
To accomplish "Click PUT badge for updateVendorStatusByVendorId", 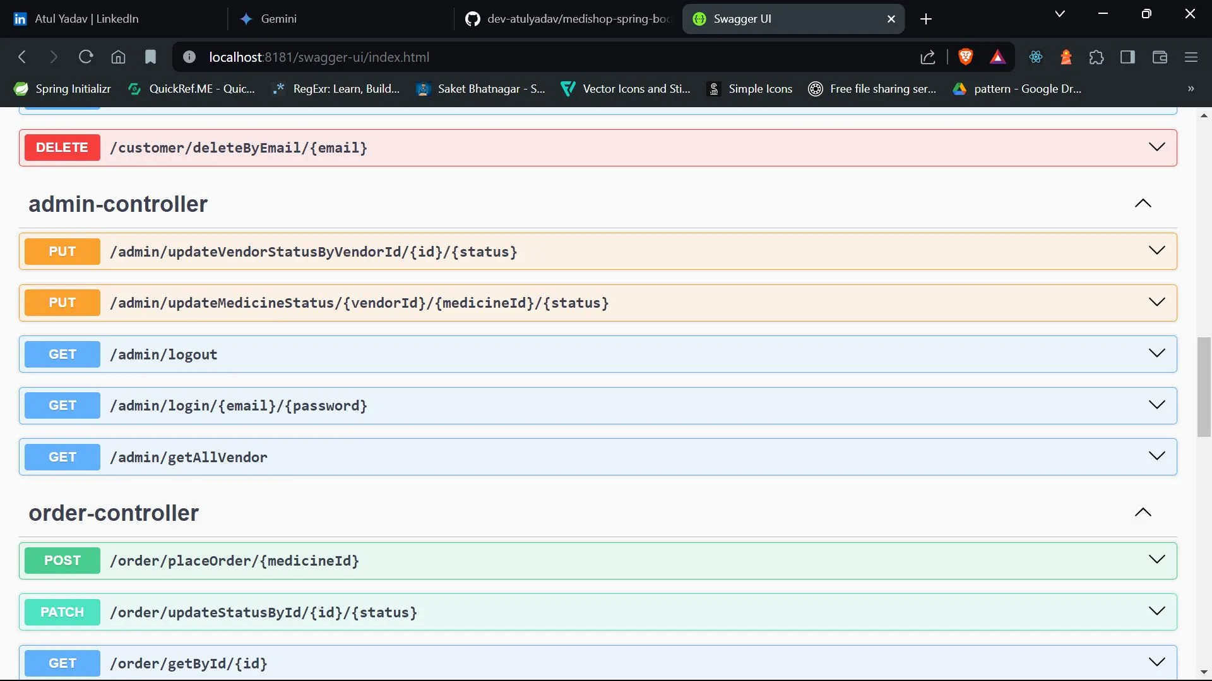I will (x=62, y=252).
